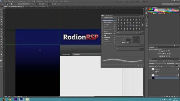Open the Фильтр menu

(46, 1)
